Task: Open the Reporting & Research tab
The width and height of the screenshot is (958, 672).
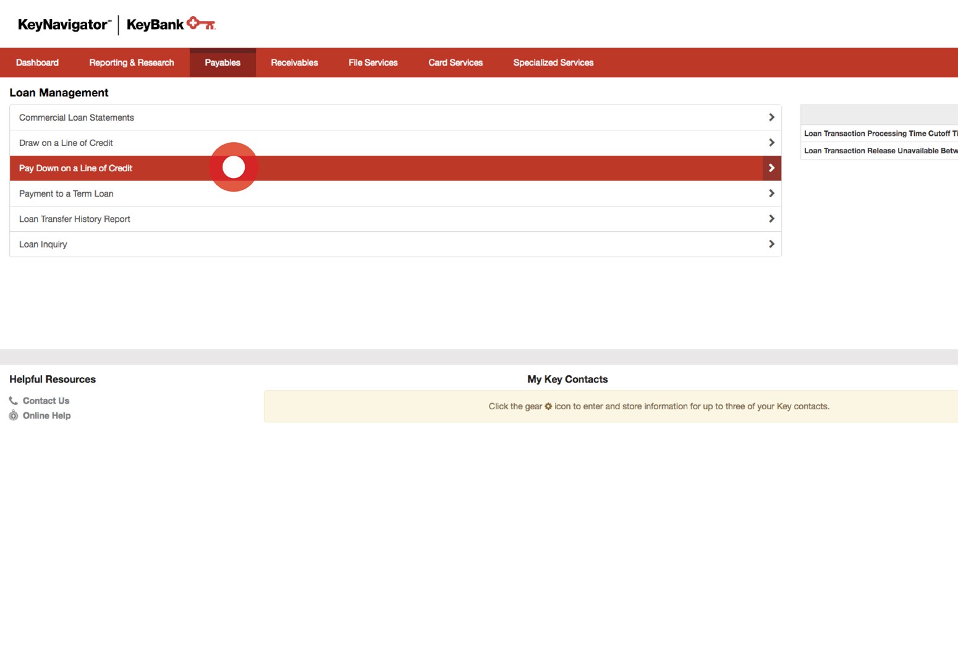Action: pyautogui.click(x=131, y=62)
